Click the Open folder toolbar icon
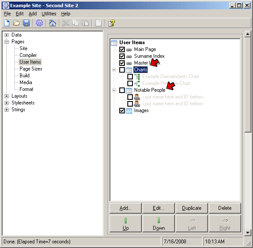Viewport: 253px width, 248px height. point(16,23)
